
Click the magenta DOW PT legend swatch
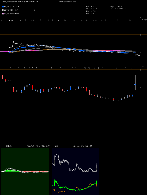pos(3,14)
